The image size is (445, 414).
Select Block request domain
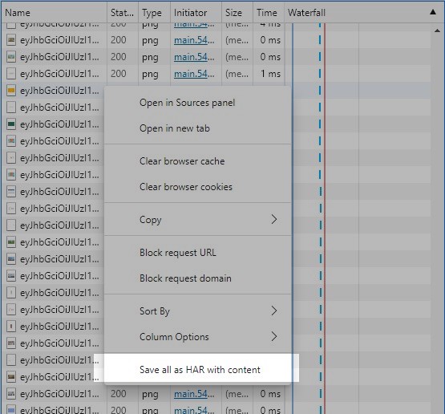pyautogui.click(x=185, y=278)
